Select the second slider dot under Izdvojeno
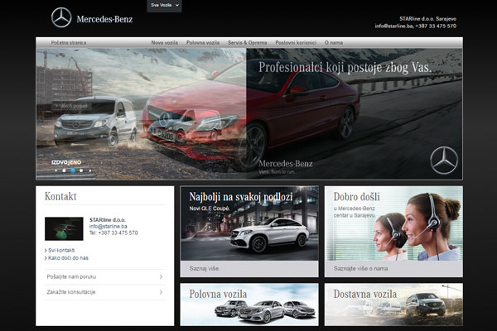The image size is (497, 331). click(65, 170)
